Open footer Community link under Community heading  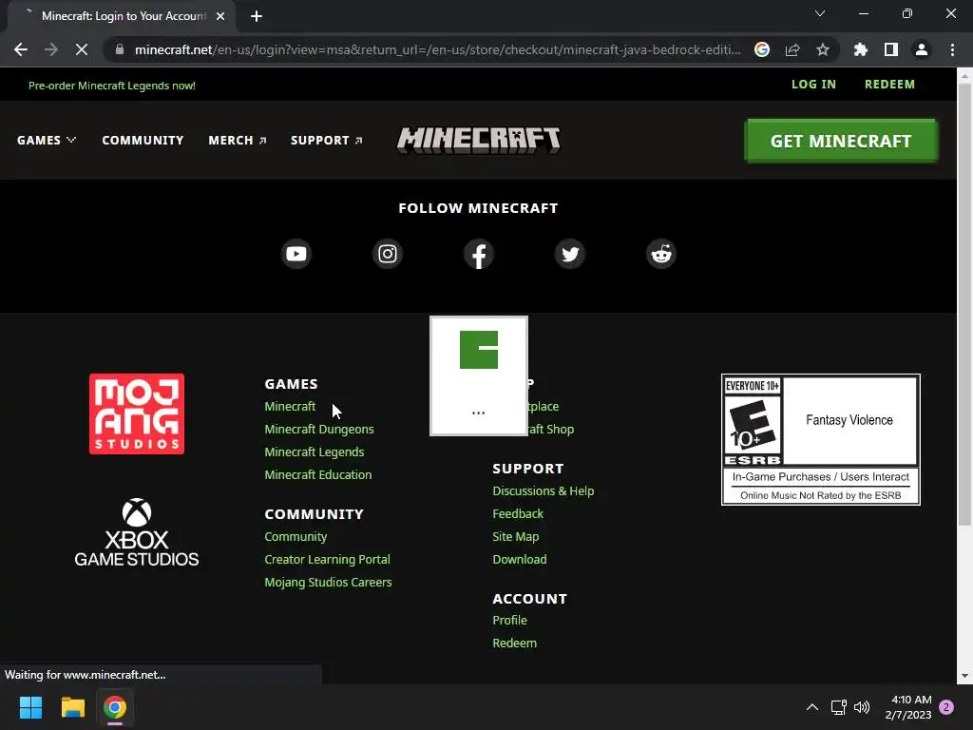pyautogui.click(x=296, y=536)
